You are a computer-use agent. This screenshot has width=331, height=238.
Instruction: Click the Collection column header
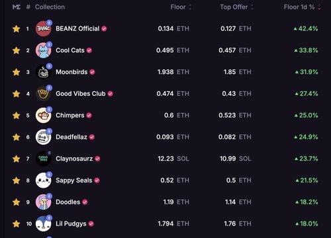[x=50, y=7]
